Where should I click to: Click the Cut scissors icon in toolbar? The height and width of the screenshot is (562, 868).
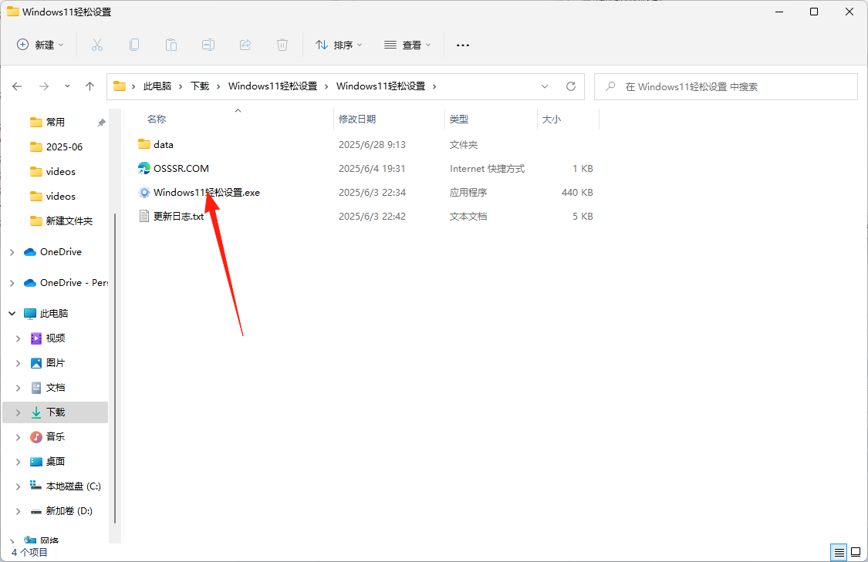click(97, 45)
